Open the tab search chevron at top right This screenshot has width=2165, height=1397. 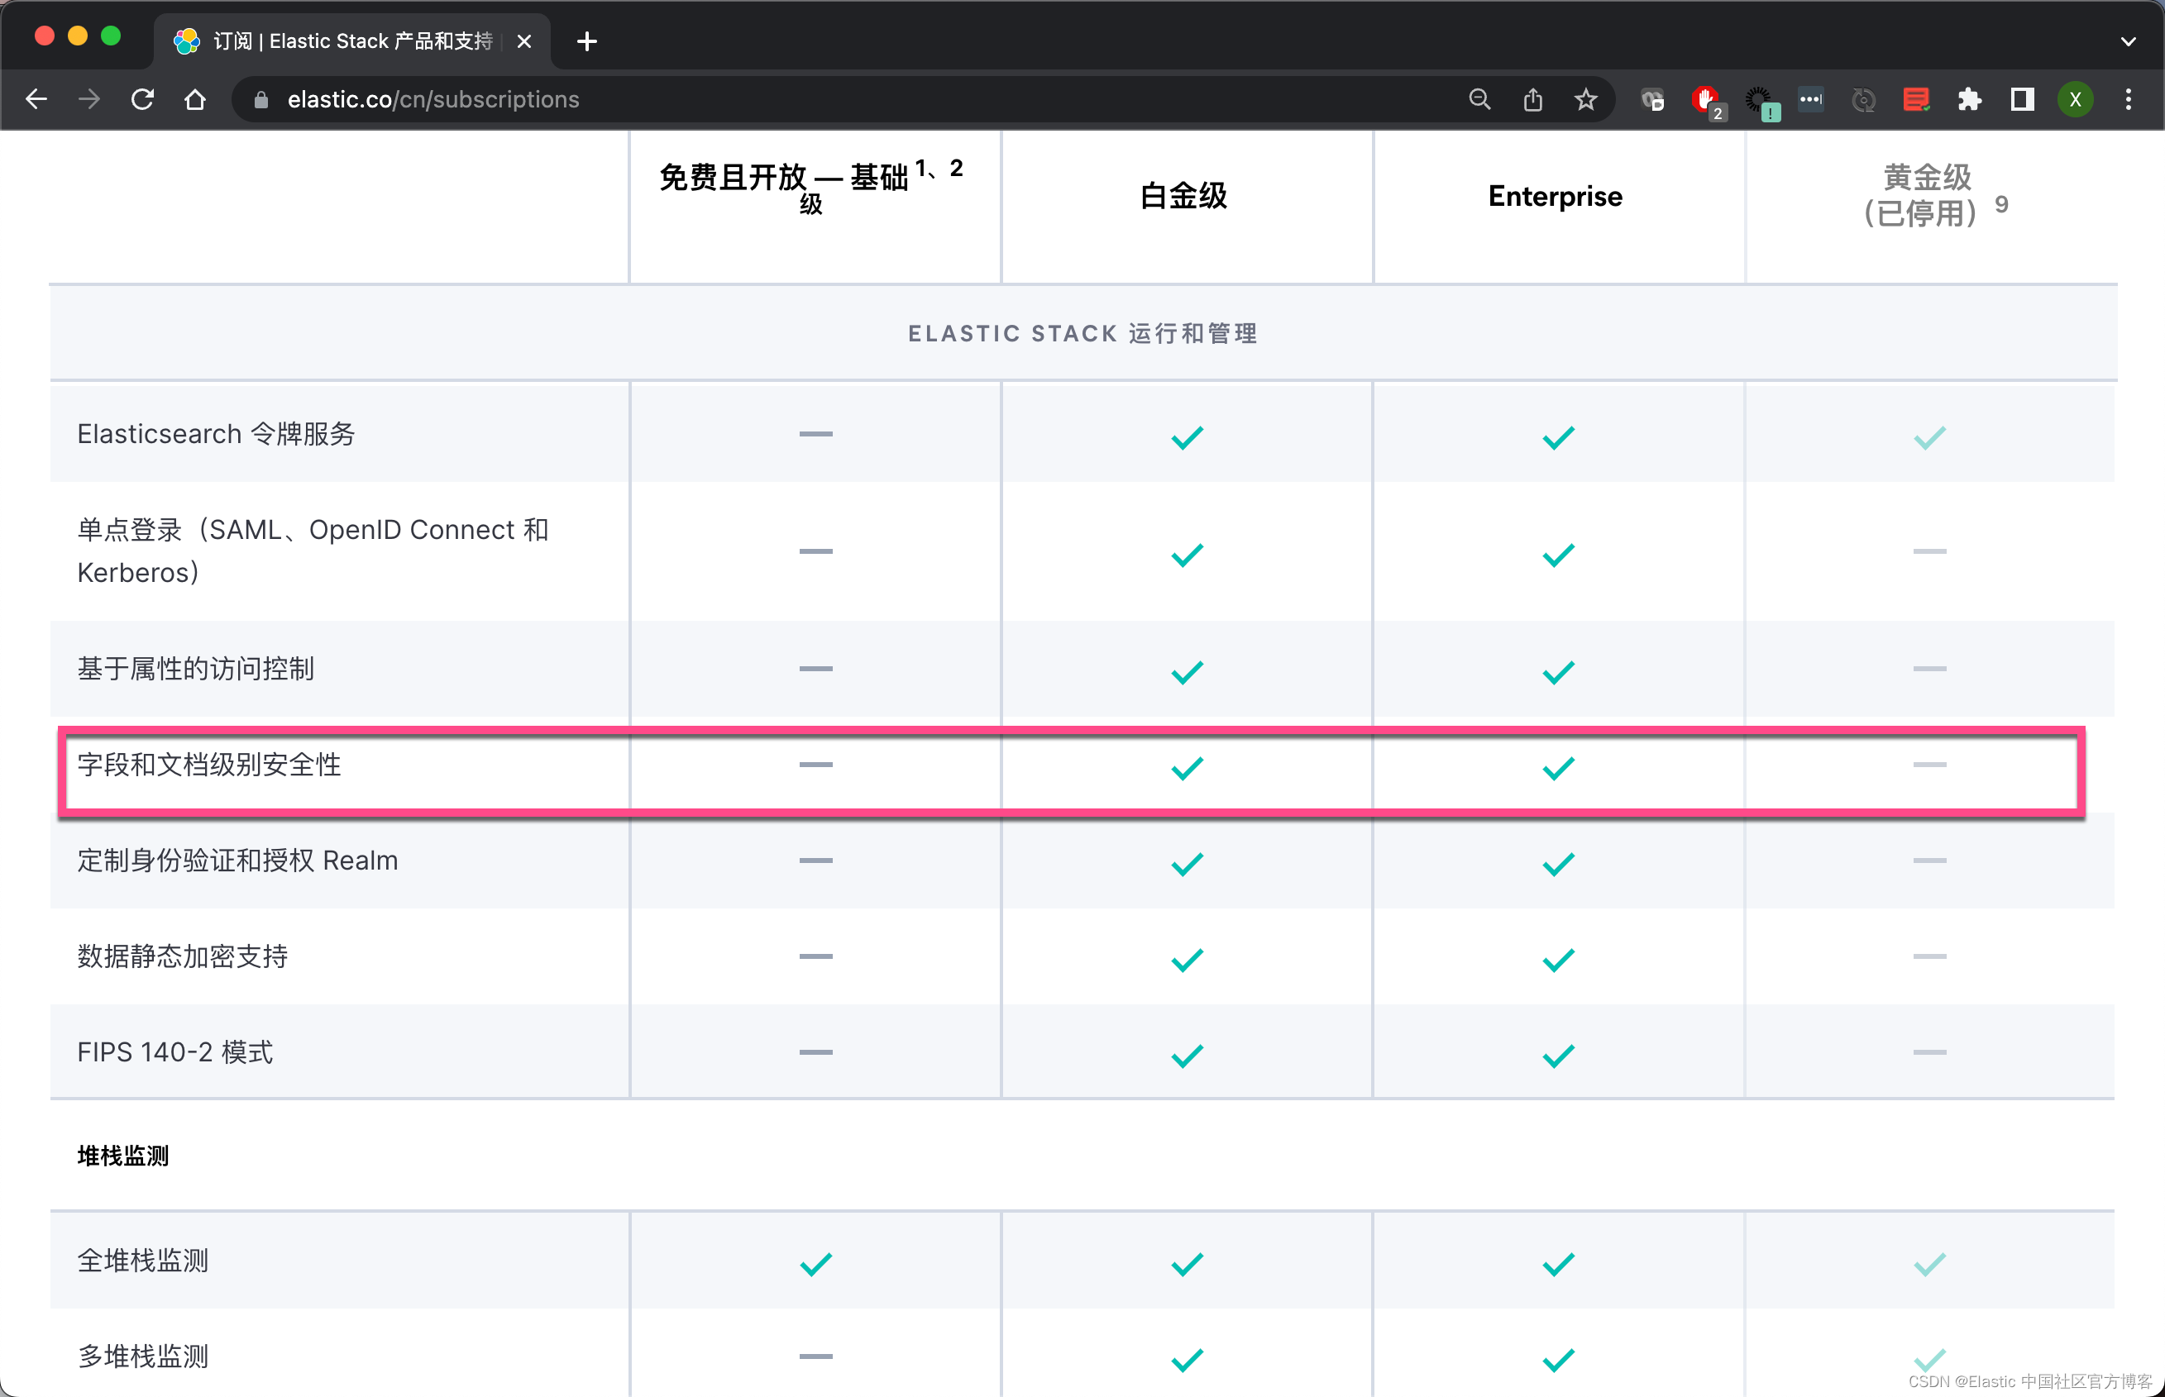click(2129, 41)
